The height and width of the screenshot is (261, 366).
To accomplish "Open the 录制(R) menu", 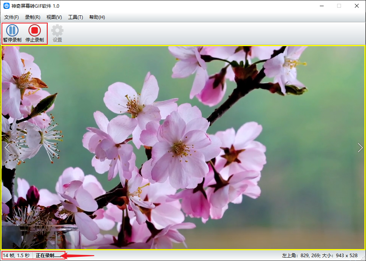I will (x=33, y=17).
